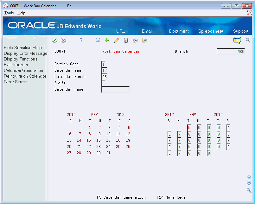Open help with the blue question mark
This screenshot has height=204, width=255.
tap(81, 40)
